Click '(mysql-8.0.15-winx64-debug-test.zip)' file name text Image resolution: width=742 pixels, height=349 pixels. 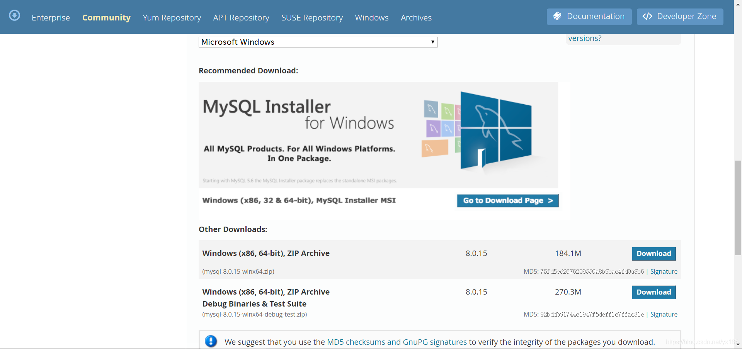click(255, 314)
